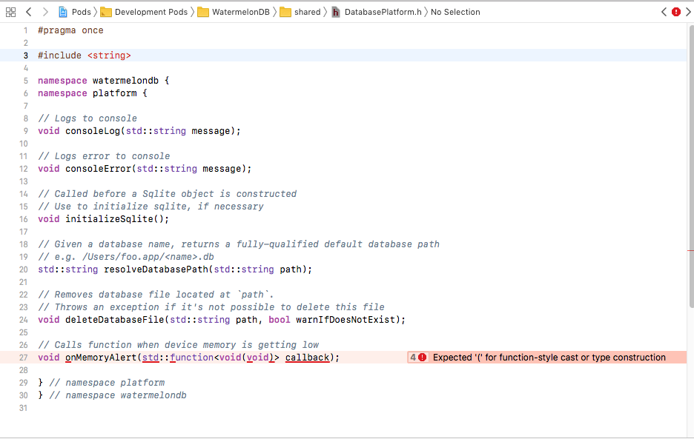Click line number 27 in gutter
This screenshot has width=694, height=439.
coord(24,358)
